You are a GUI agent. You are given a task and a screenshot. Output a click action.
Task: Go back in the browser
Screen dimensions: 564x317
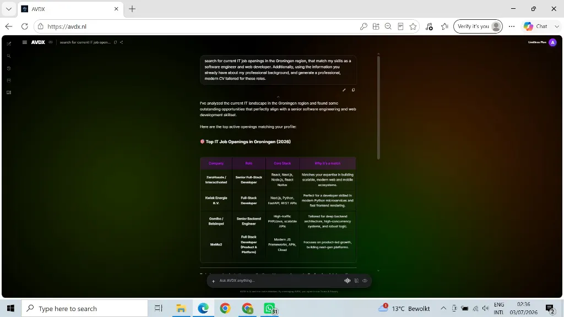[9, 26]
